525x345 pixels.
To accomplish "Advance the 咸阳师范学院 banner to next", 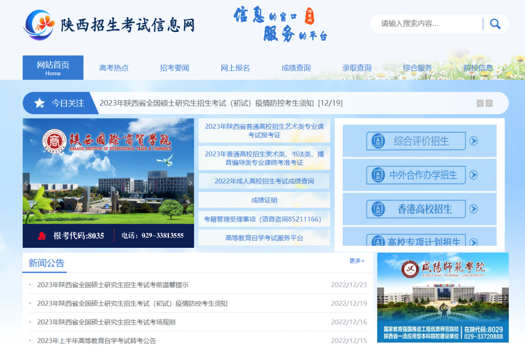I will pos(505,297).
